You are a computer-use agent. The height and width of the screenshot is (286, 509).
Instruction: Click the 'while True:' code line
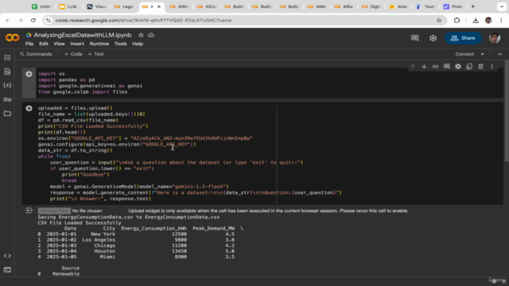click(54, 157)
